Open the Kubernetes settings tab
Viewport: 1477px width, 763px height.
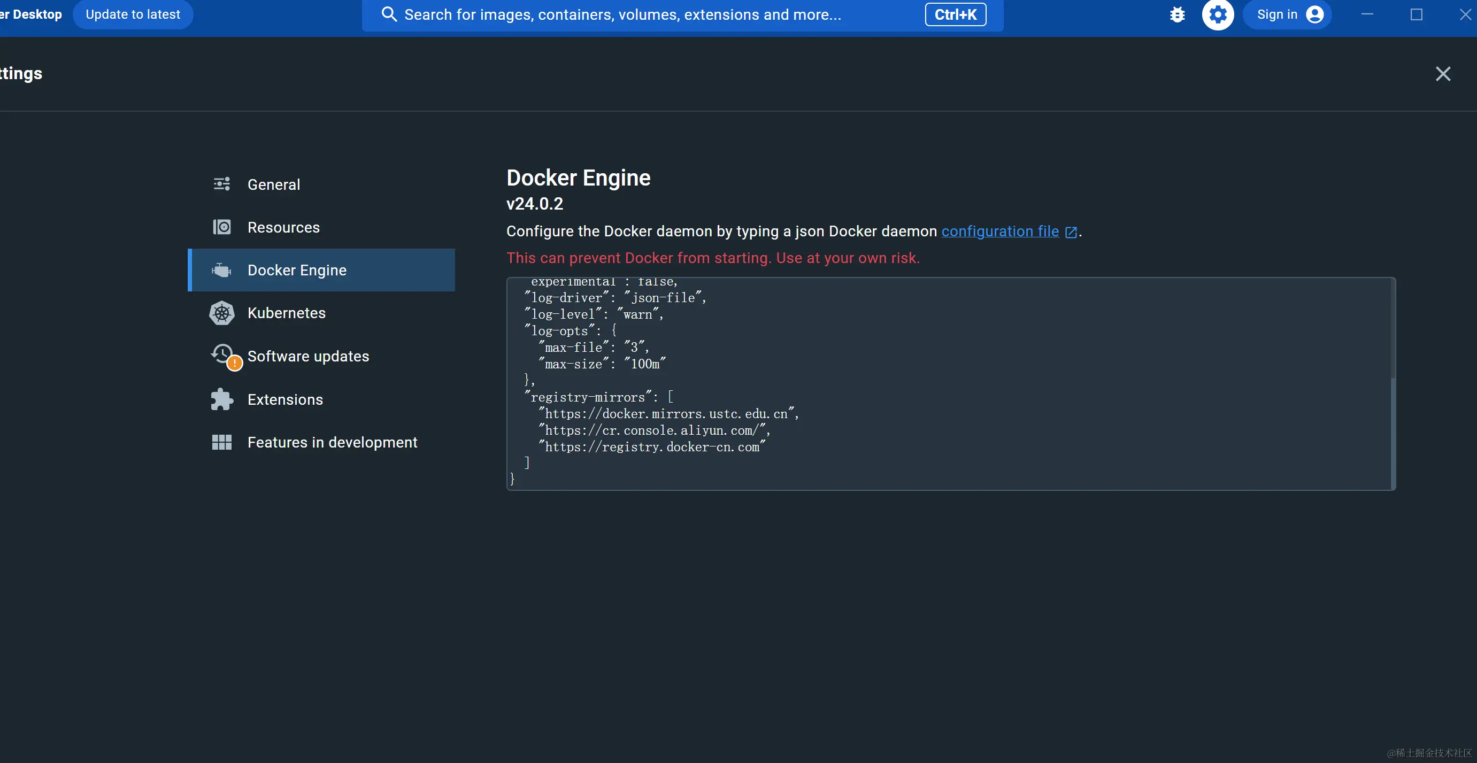286,313
